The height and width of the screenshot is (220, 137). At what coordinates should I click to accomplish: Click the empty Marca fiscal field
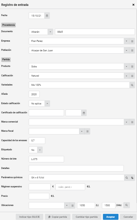[54, 131]
